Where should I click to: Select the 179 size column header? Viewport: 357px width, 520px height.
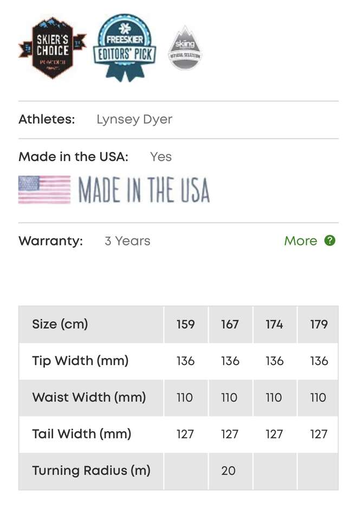click(x=319, y=324)
